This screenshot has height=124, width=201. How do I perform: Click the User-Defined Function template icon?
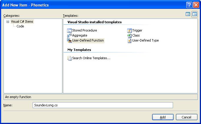[x=69, y=40]
